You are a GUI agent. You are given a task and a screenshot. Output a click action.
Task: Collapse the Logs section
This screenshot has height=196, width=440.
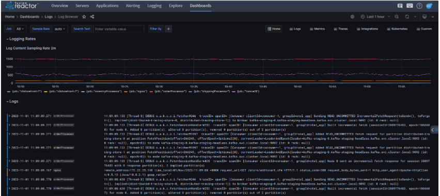12,102
